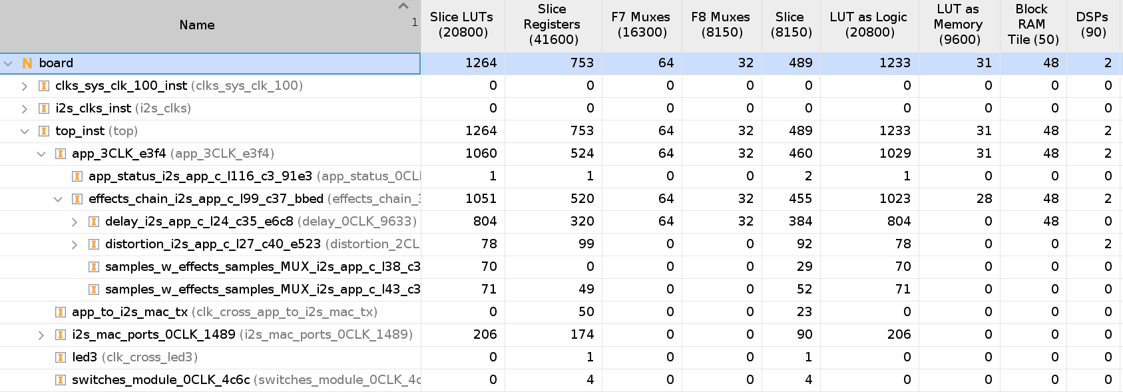Click Slice Registers value 49

(586, 290)
